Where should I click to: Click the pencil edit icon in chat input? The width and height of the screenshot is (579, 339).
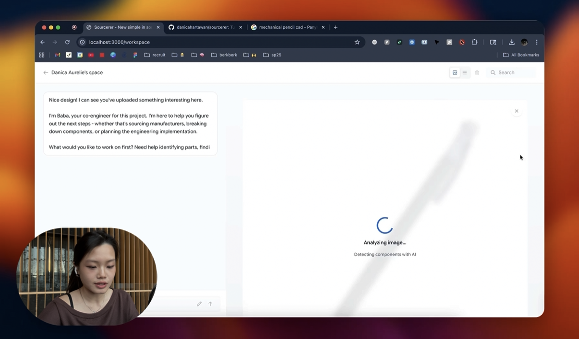[x=199, y=304]
